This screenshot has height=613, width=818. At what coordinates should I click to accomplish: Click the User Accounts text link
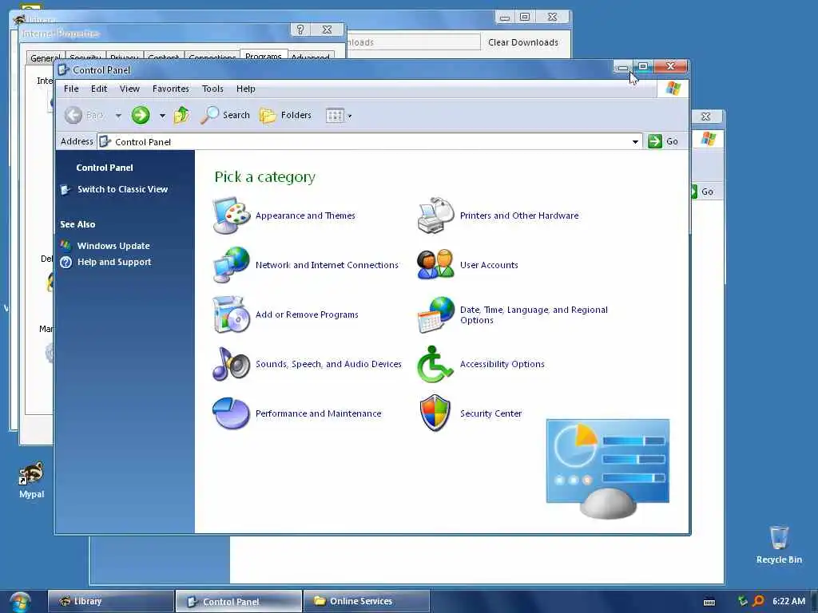(489, 265)
